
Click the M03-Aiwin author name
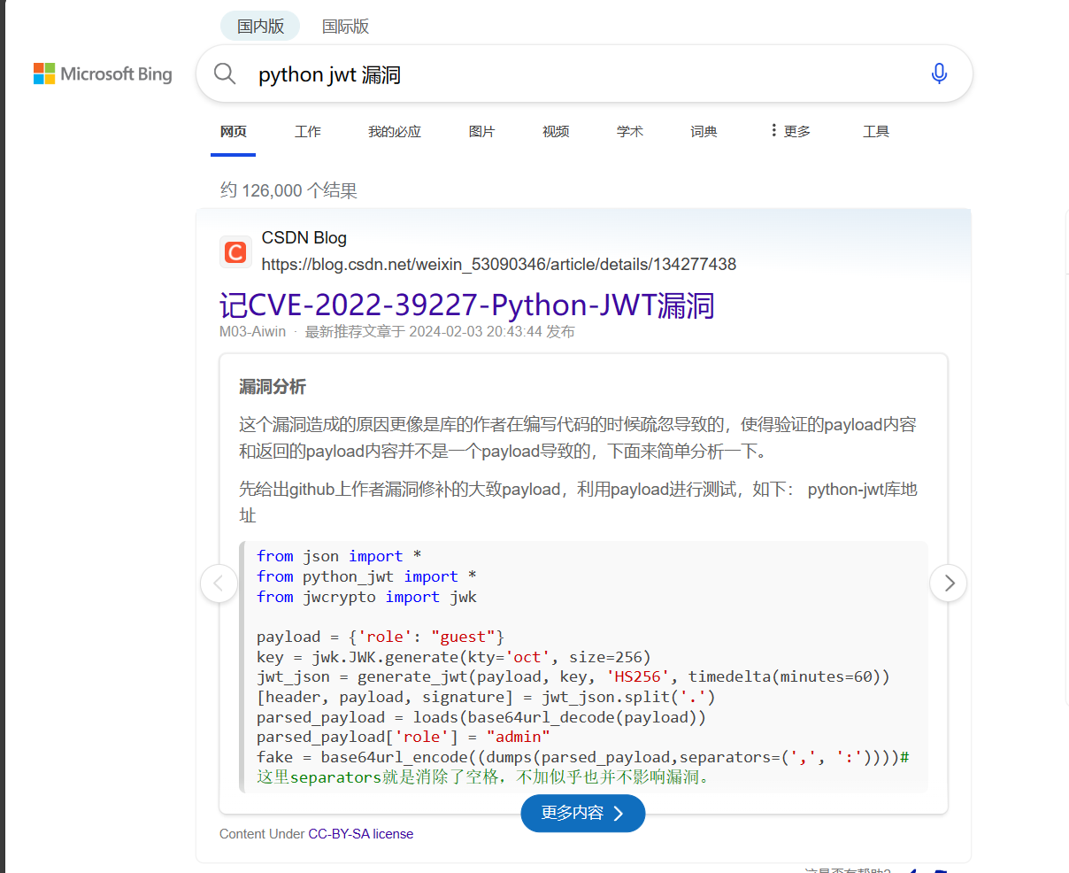pyautogui.click(x=253, y=332)
